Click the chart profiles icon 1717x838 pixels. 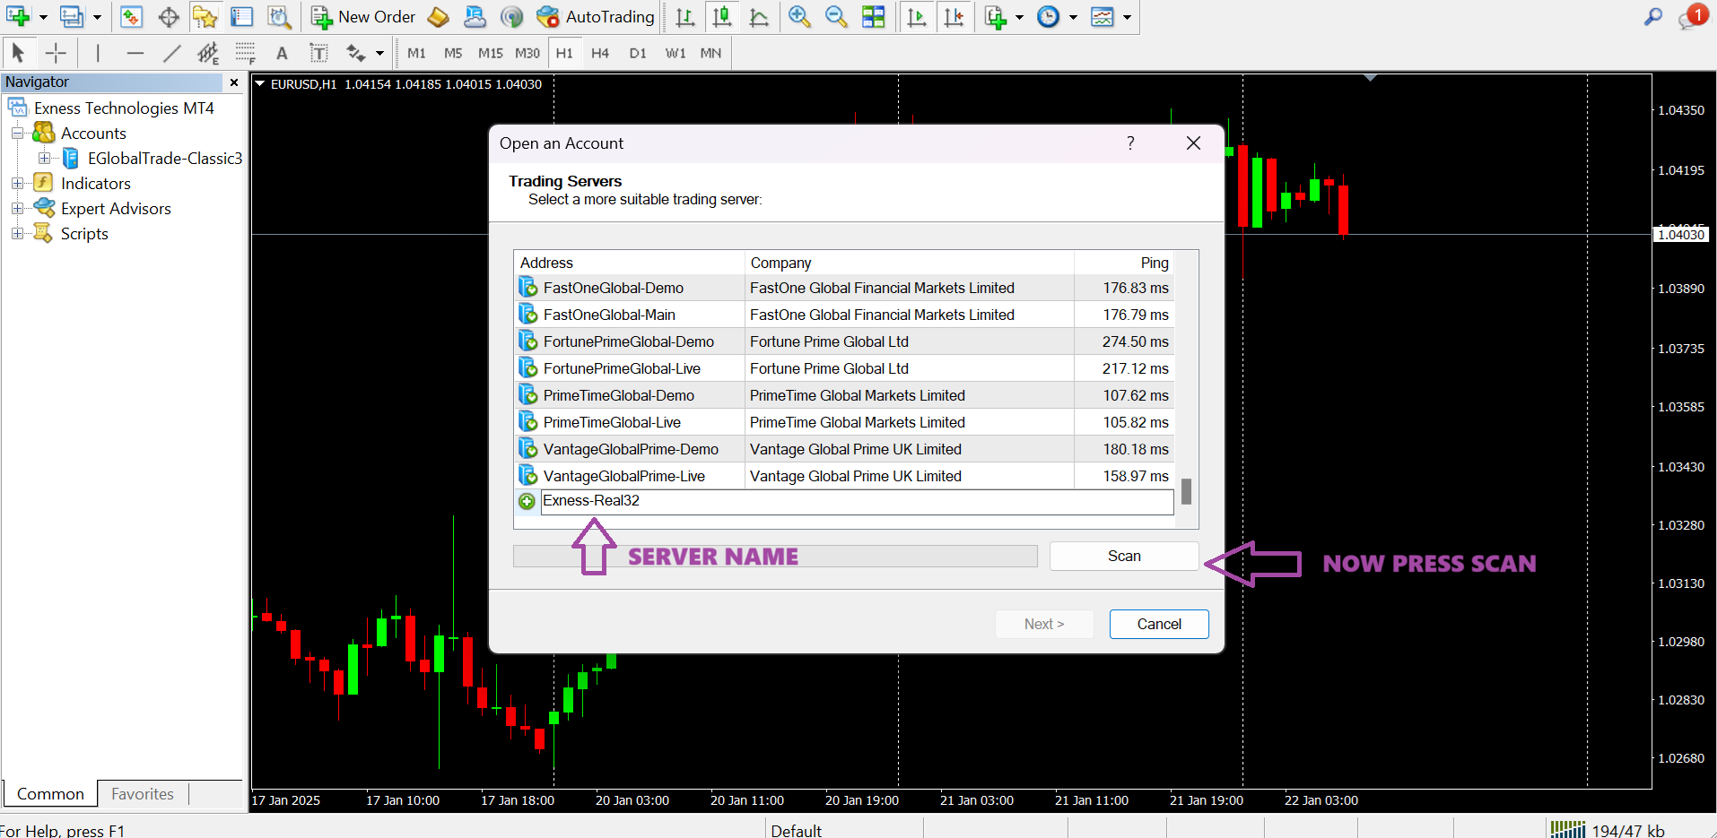point(72,16)
